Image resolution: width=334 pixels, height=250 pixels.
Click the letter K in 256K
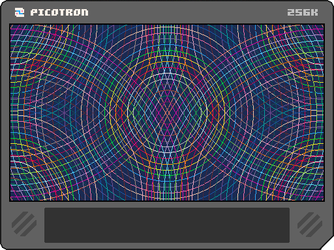point(314,12)
